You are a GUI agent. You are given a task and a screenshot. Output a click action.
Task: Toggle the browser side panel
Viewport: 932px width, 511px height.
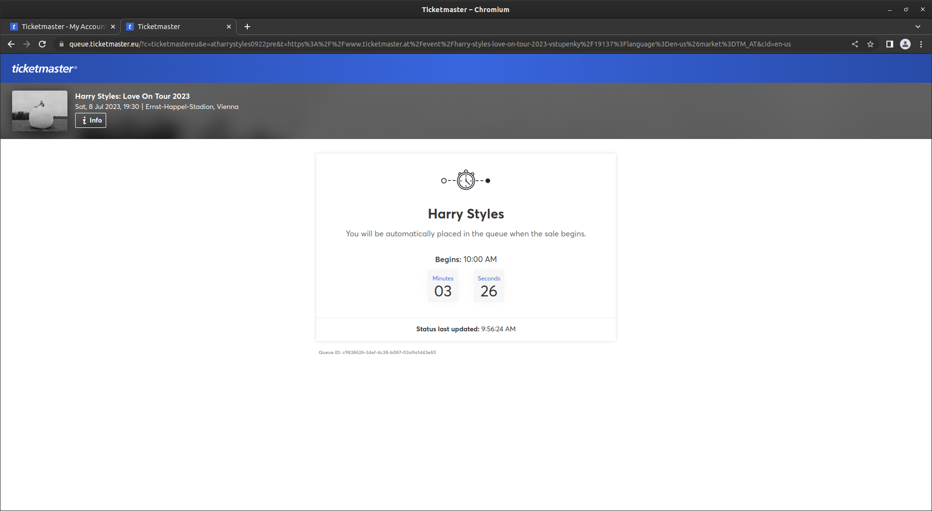pos(889,44)
